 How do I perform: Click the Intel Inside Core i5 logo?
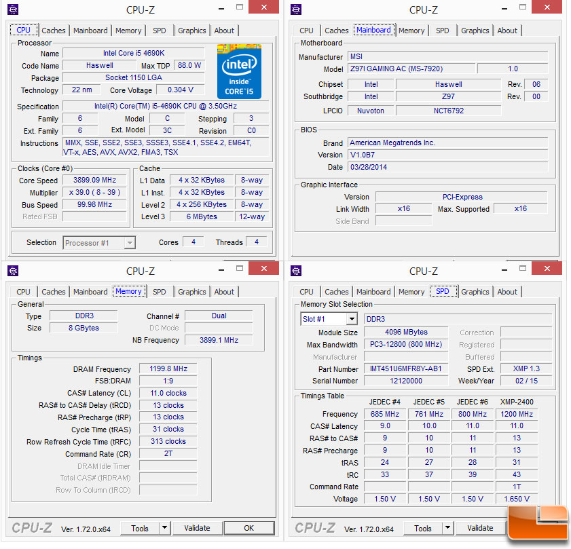tap(239, 71)
